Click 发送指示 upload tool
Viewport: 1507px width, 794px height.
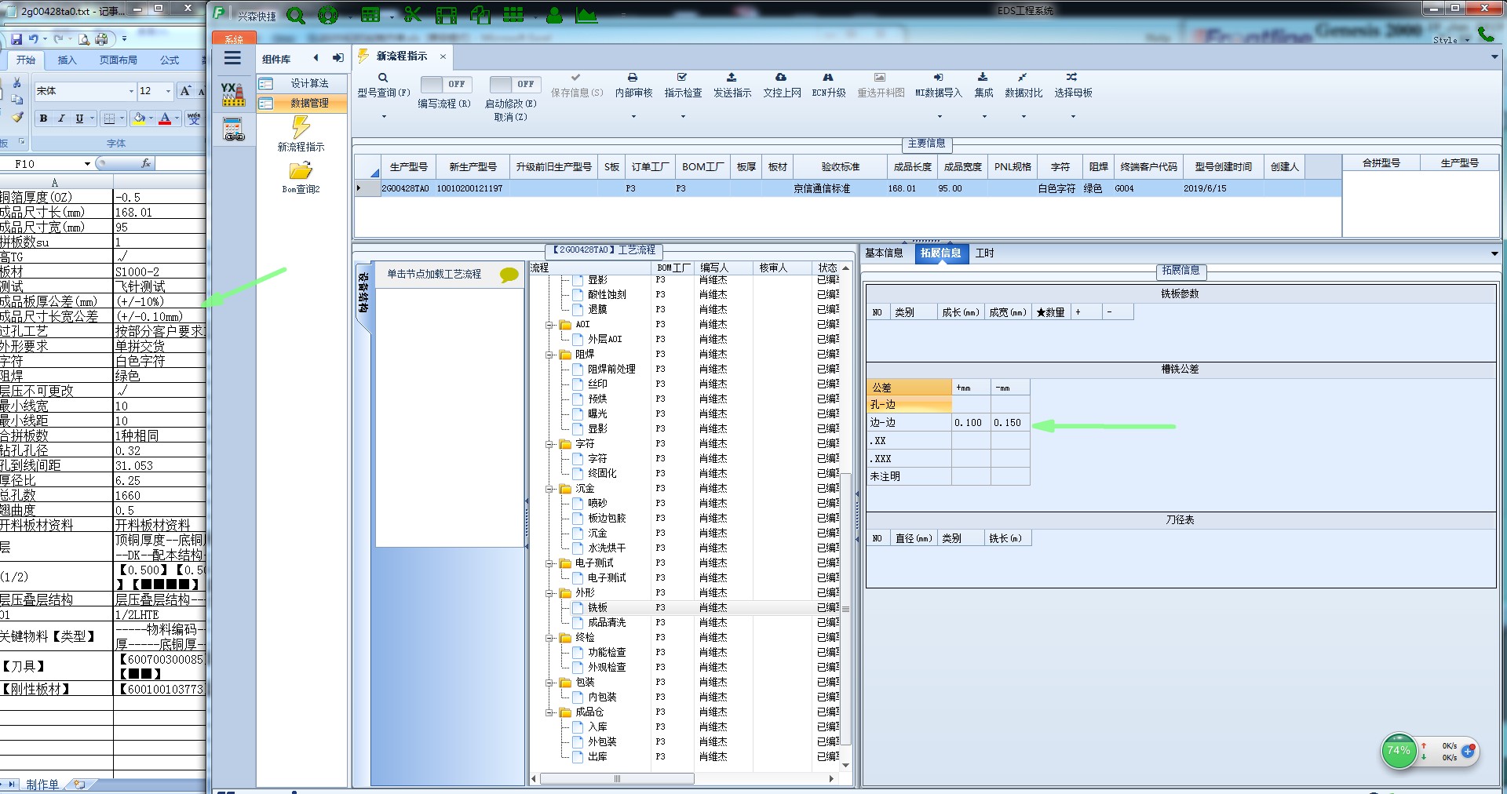coord(732,86)
